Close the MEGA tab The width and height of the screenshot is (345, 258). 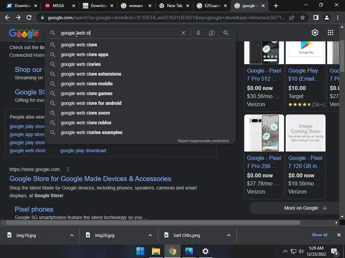tap(74, 6)
